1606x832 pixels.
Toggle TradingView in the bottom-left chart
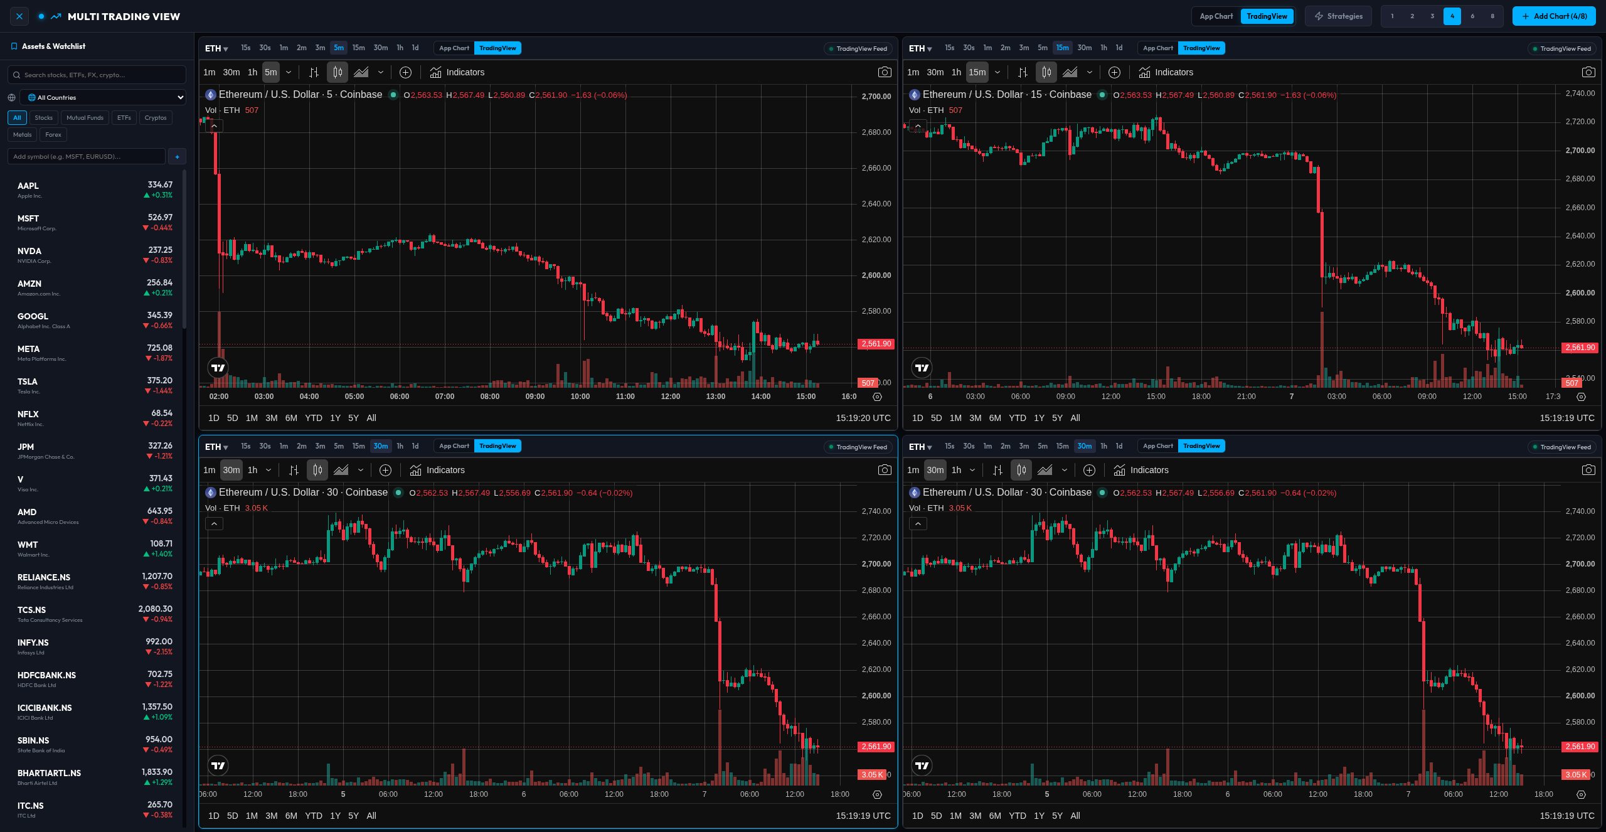point(497,446)
